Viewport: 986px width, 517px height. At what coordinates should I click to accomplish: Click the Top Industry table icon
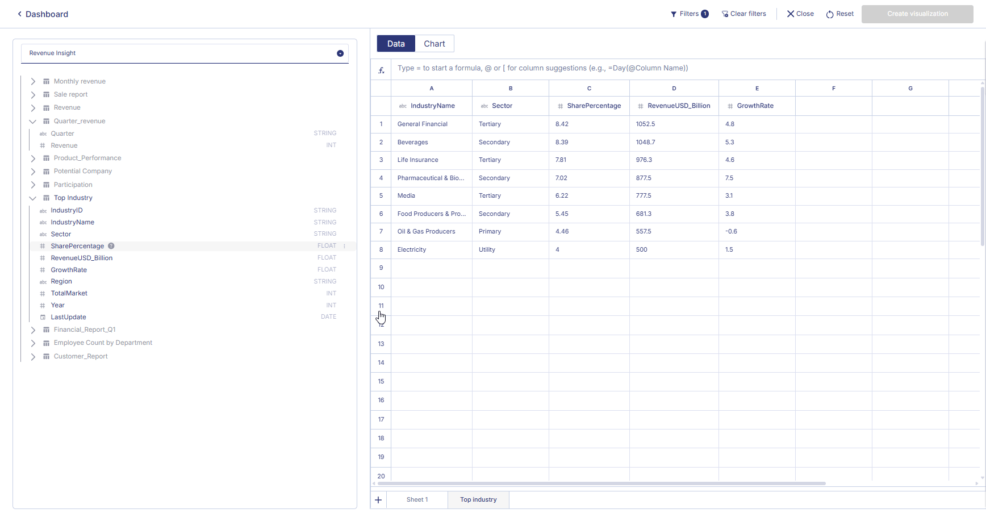pyautogui.click(x=47, y=198)
